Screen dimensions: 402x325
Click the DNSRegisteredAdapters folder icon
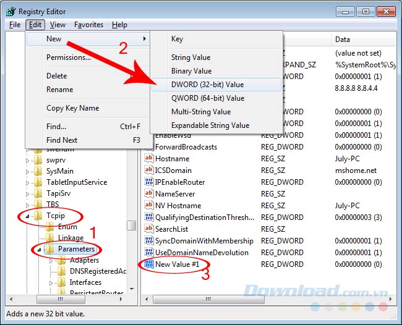(61, 271)
